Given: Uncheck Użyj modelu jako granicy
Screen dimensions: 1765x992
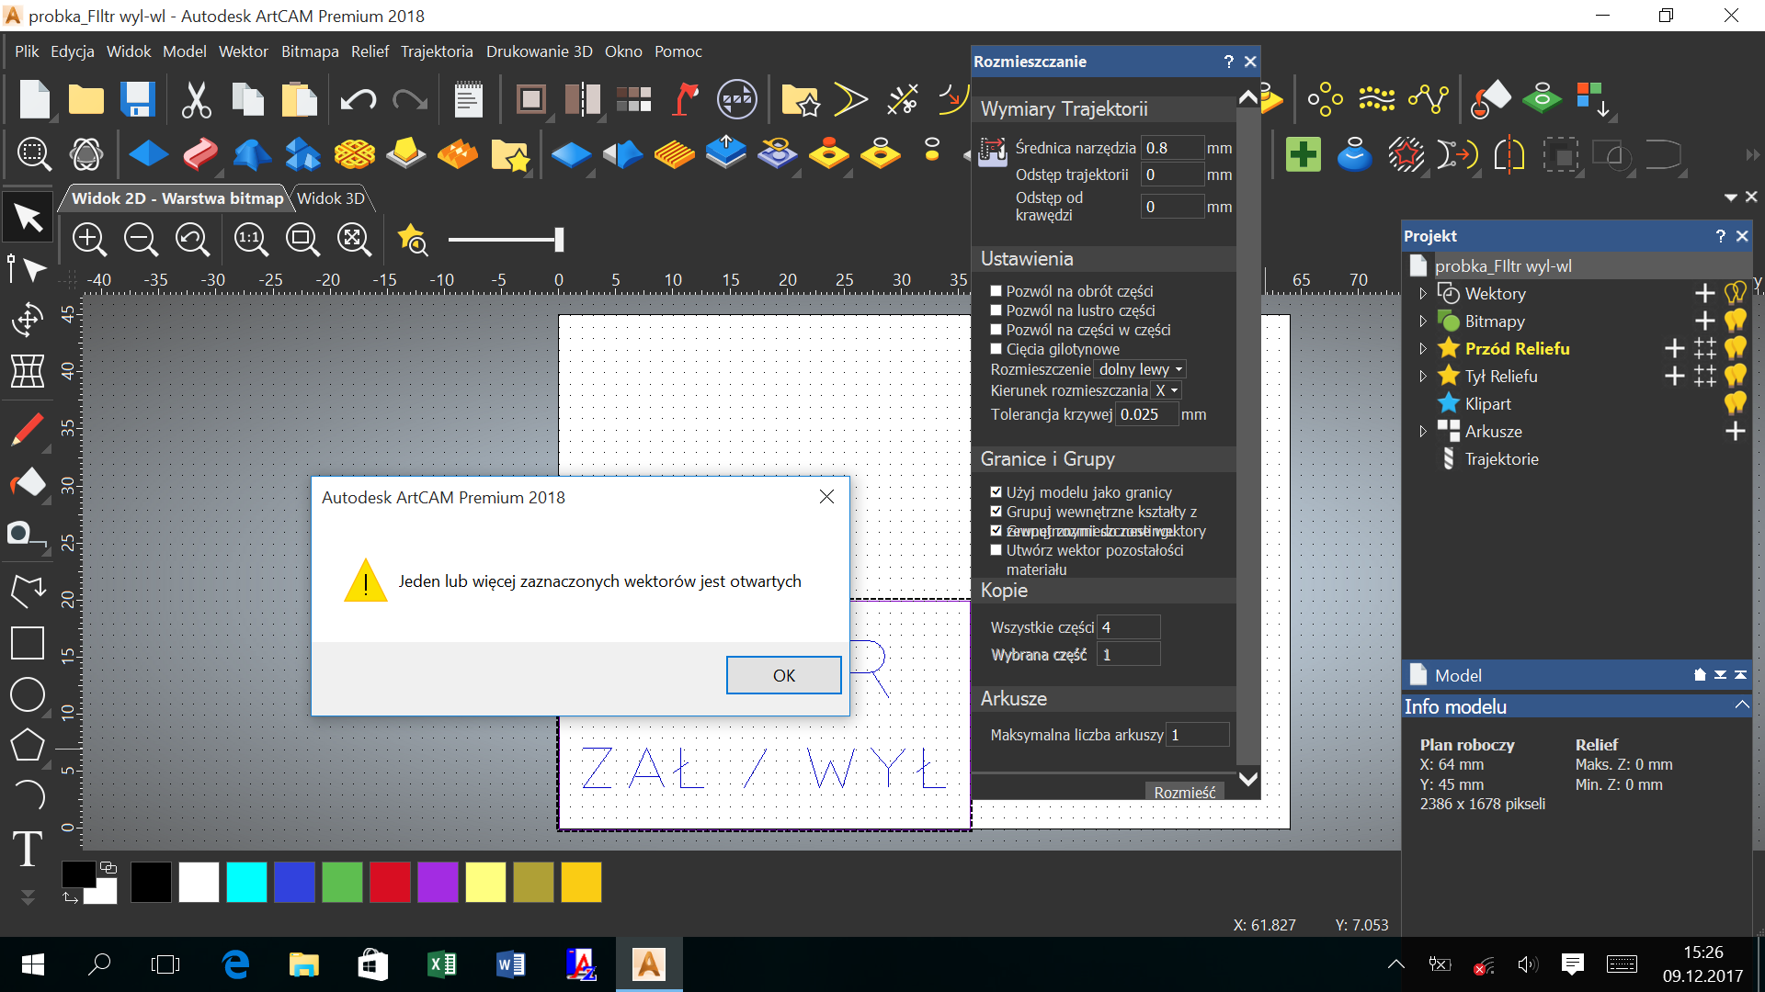Looking at the screenshot, I should [x=996, y=492].
